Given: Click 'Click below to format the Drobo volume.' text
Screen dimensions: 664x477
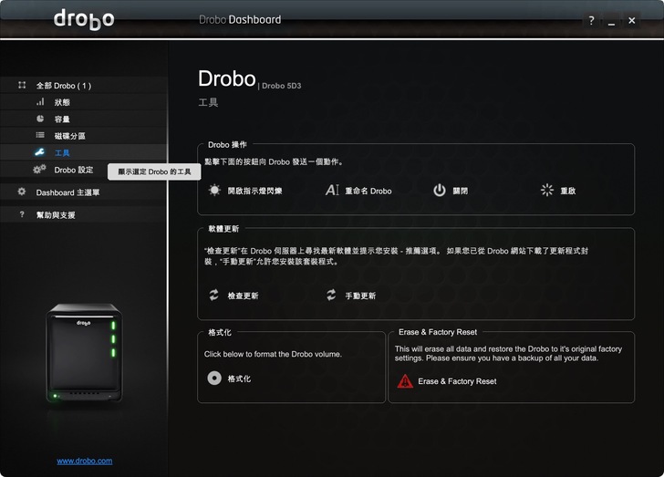Looking at the screenshot, I should point(273,354).
